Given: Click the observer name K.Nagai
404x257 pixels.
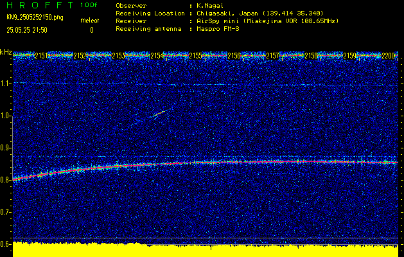Looking at the screenshot, I should point(210,6).
